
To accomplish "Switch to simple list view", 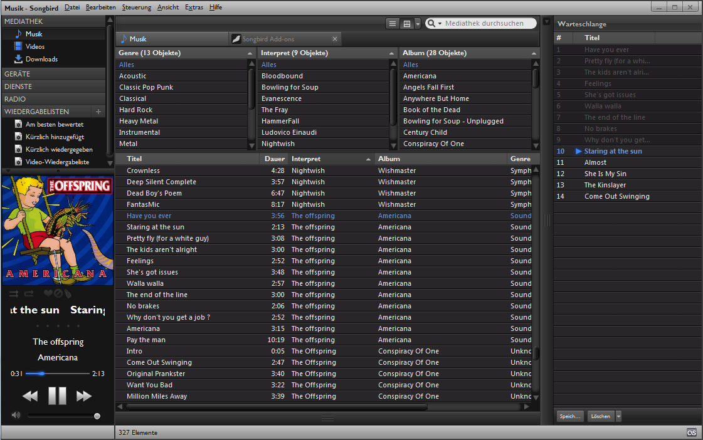I will click(393, 23).
